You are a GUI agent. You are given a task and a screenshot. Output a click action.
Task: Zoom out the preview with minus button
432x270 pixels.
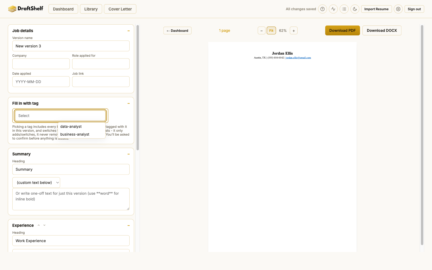tap(262, 31)
